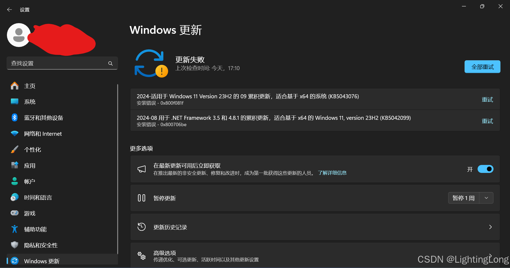
Task: Click the 时间和语言 globe clock icon
Action: tap(15, 197)
